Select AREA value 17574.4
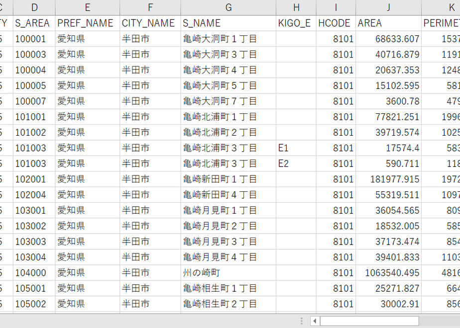The image size is (460, 328). coord(388,148)
